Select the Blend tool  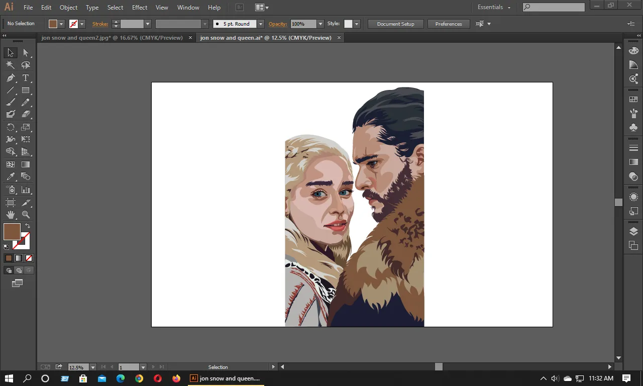(26, 176)
